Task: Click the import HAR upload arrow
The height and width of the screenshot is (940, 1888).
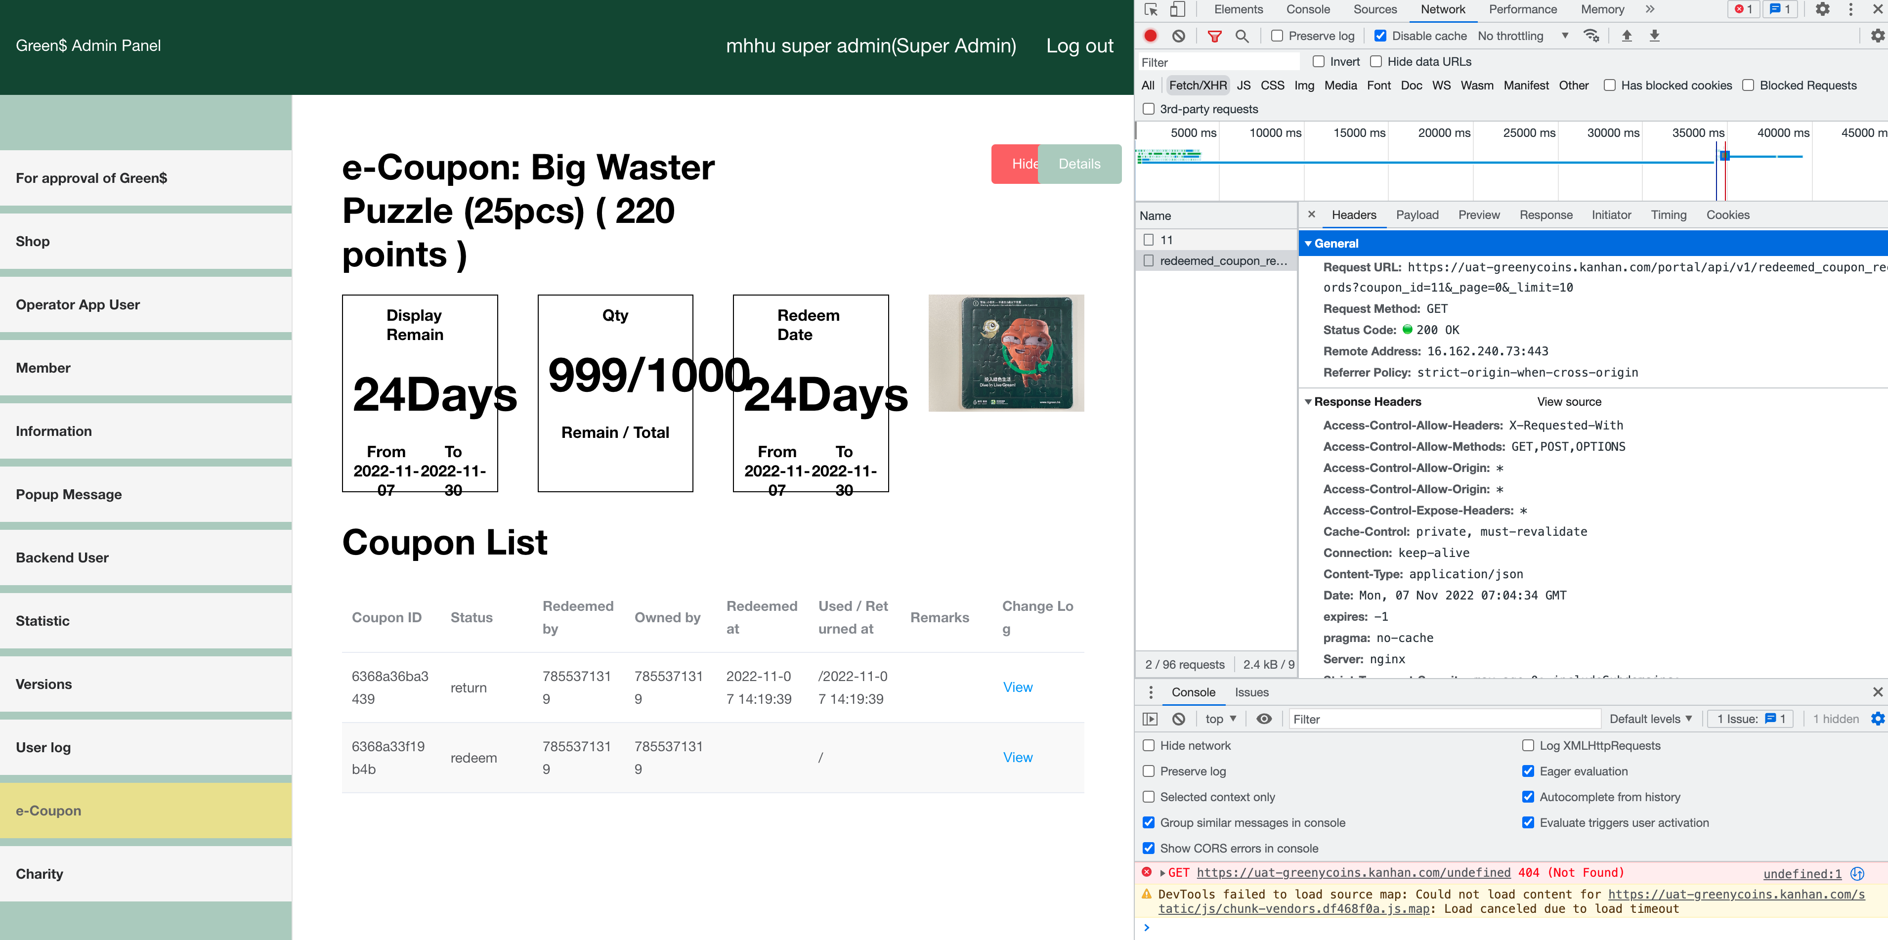Action: (x=1627, y=36)
